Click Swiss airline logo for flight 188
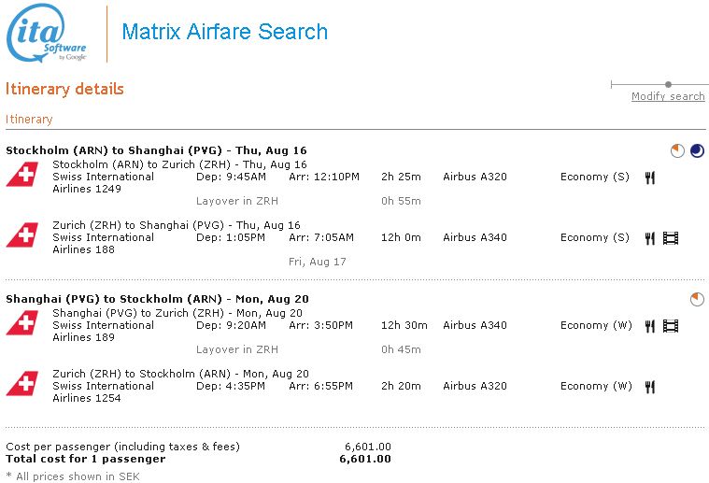The height and width of the screenshot is (483, 709). tap(21, 236)
